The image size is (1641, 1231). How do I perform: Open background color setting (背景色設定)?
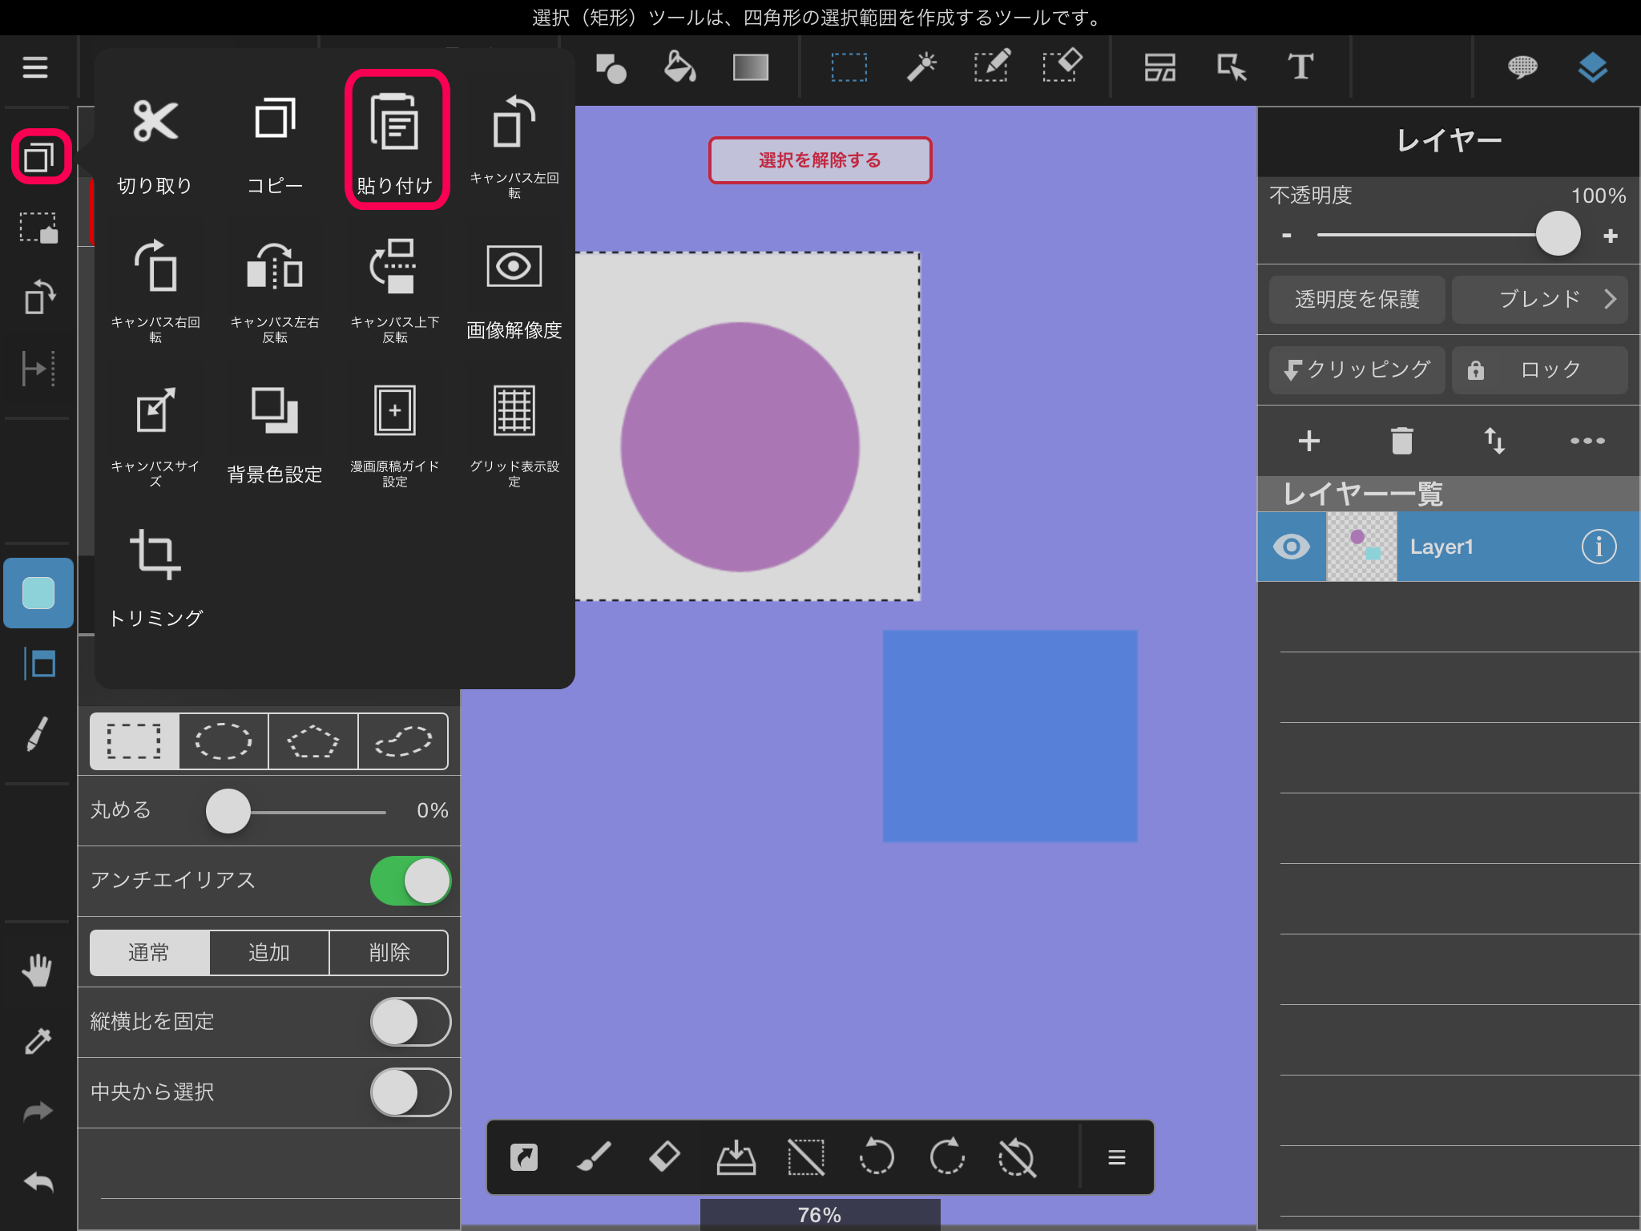[275, 434]
